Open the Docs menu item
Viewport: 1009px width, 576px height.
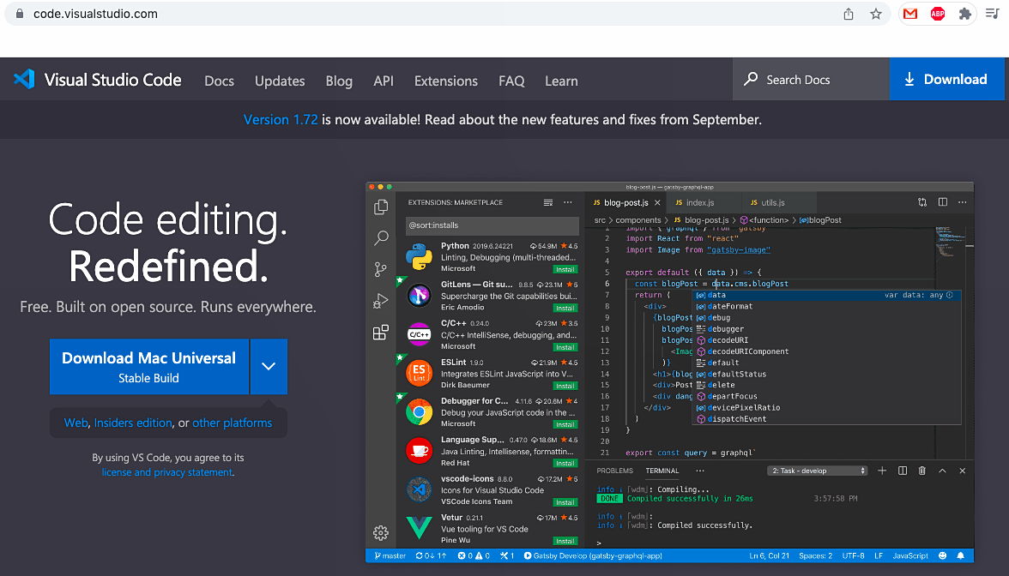[219, 81]
